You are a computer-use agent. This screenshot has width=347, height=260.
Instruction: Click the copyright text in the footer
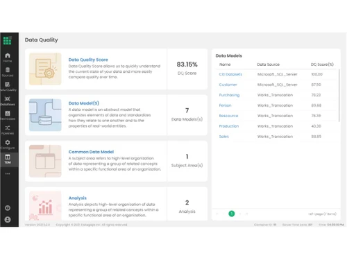point(92,225)
